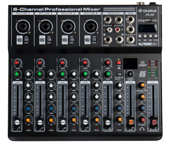Click the blue AUX knob on channel 3

(x=74, y=108)
